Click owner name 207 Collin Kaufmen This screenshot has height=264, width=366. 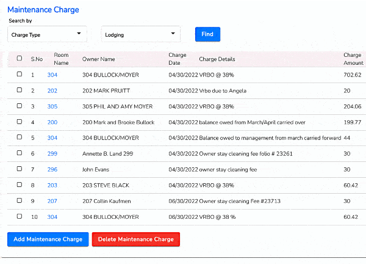[106, 201]
